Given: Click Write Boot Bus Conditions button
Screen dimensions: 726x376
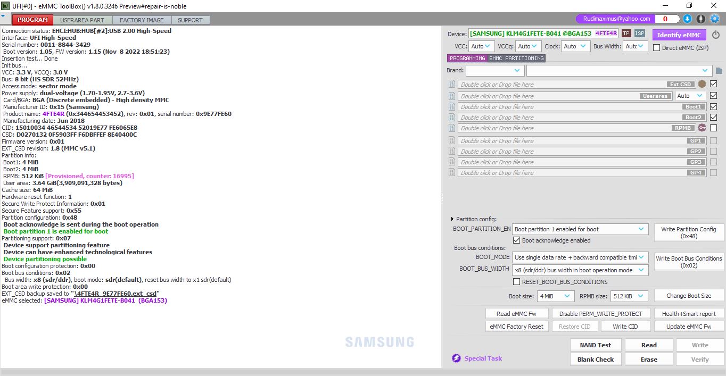Looking at the screenshot, I should pyautogui.click(x=689, y=262).
